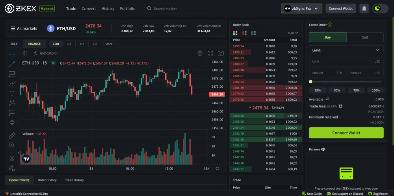Screen dimensions: 394x196
Task: Select the ruler measure tool
Action: [x=12, y=136]
